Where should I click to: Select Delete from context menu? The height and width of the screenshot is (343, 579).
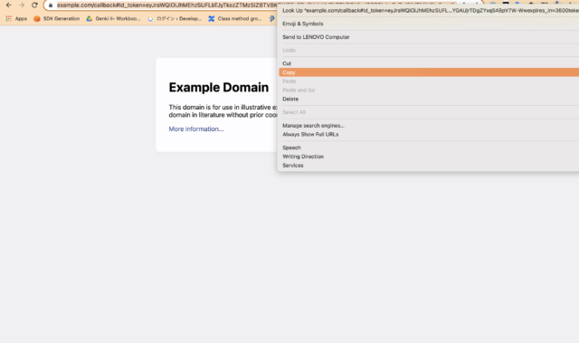[429, 99]
